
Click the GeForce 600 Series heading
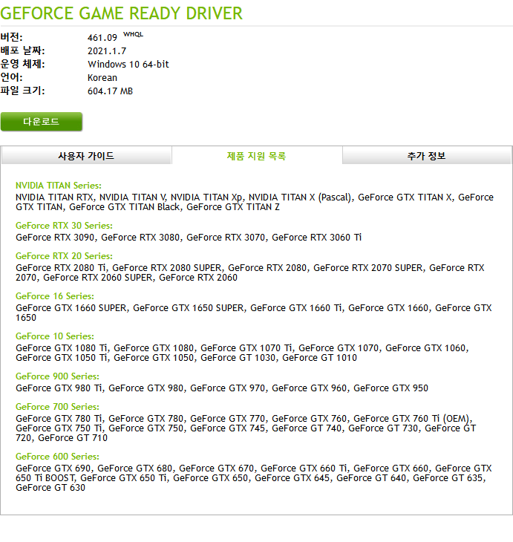pos(57,457)
